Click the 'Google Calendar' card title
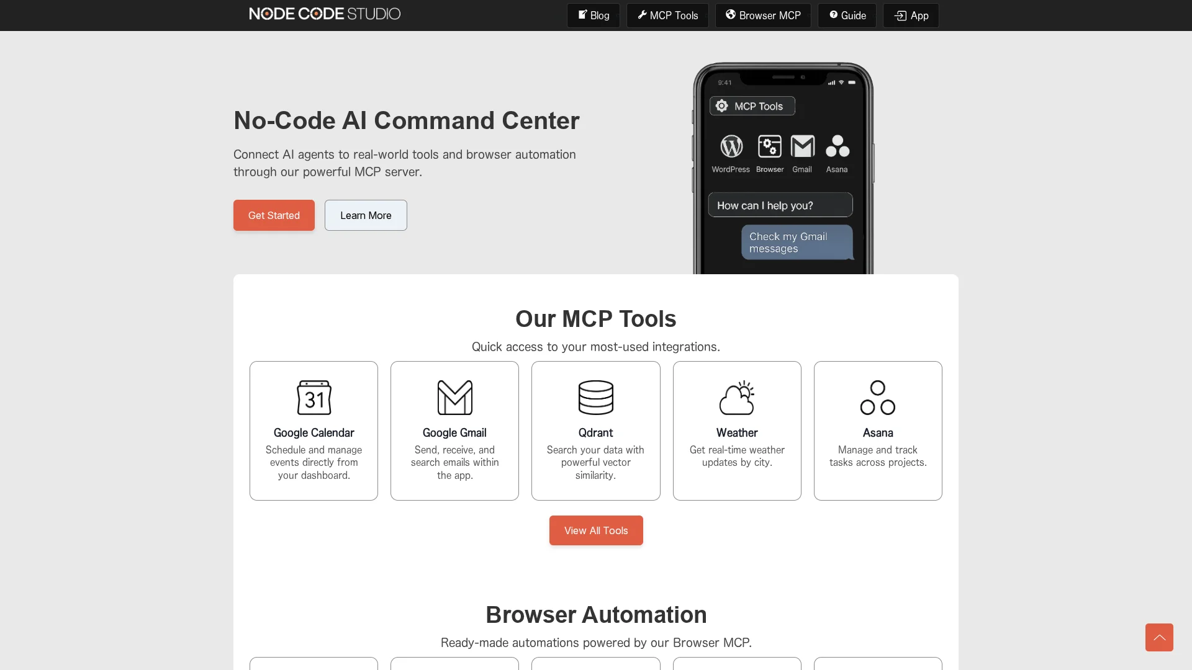Viewport: 1192px width, 670px height. tap(314, 432)
